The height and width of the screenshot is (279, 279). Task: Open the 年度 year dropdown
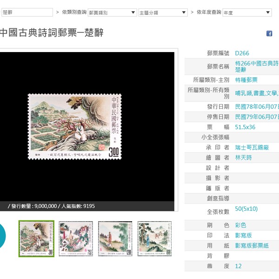pos(247,13)
